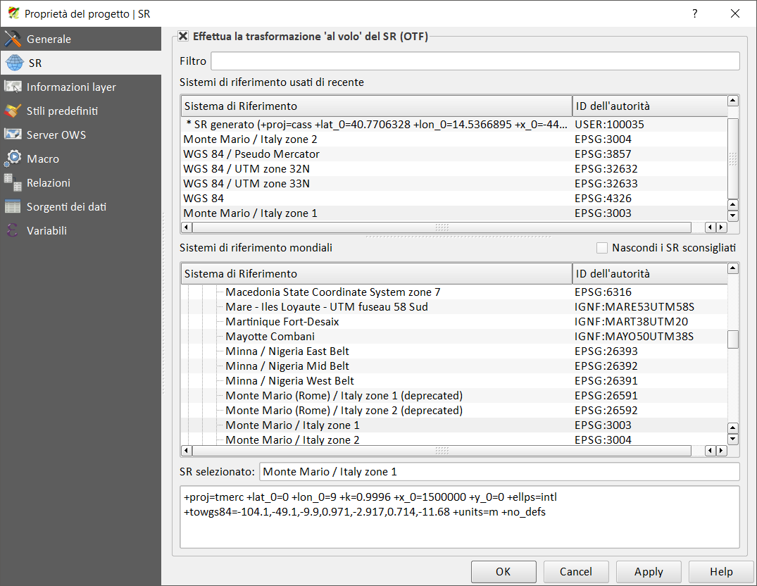The image size is (757, 586).
Task: Open the Relazioni icon
Action: [13, 182]
